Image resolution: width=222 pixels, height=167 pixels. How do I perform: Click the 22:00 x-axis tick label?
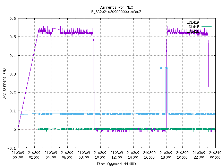coord(199,157)
